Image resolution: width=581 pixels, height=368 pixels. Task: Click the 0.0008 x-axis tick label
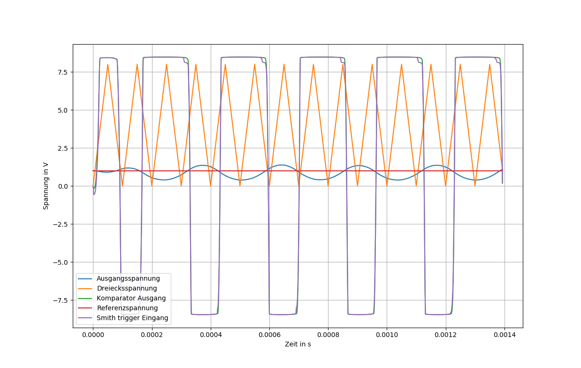pyautogui.click(x=328, y=335)
